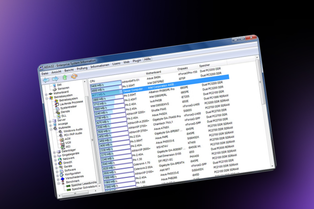Click the MCI icon in tree

pos(63,147)
